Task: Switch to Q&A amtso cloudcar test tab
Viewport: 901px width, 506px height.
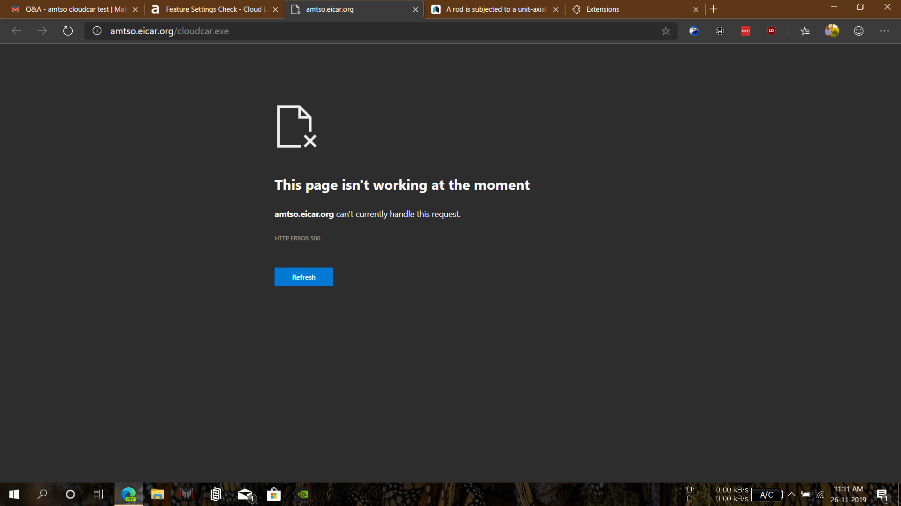Action: click(70, 9)
